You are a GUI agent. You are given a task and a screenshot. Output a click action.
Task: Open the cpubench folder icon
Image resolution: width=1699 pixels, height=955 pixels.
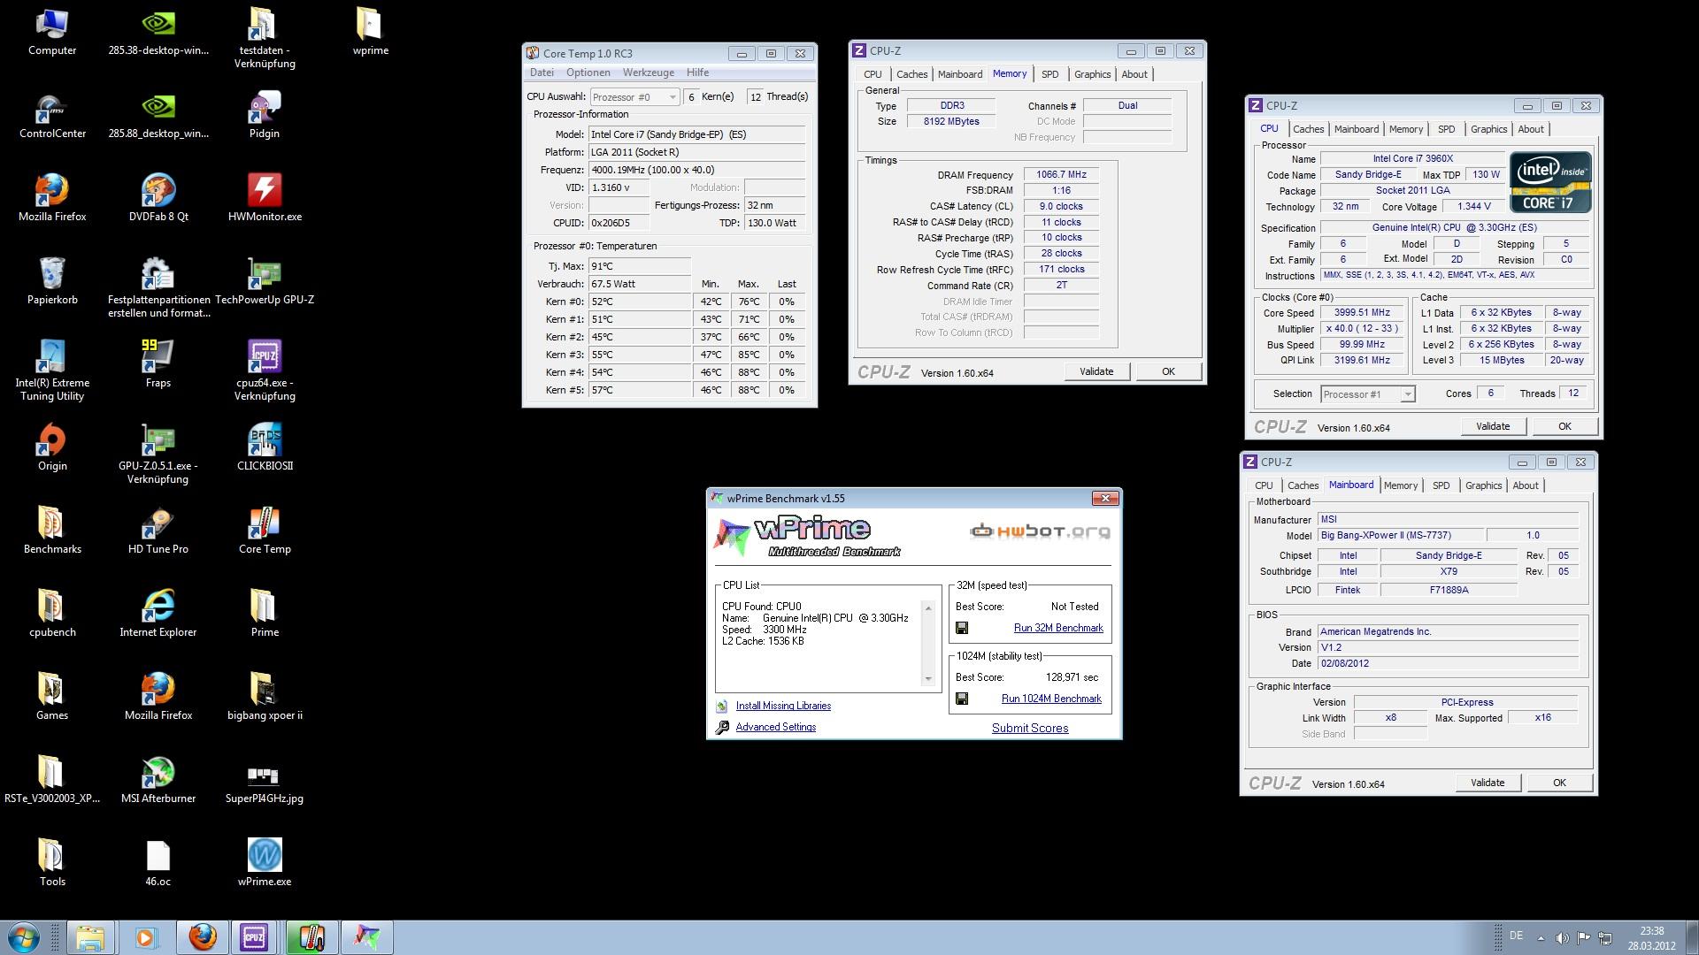[x=52, y=614]
